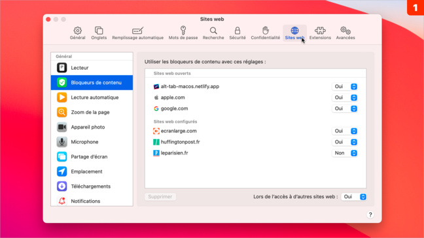Select the alt-tab-macos.netlify.app row
The image size is (424, 238).
pos(256,87)
